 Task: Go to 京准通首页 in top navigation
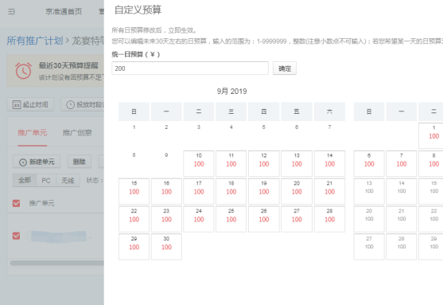tap(64, 12)
